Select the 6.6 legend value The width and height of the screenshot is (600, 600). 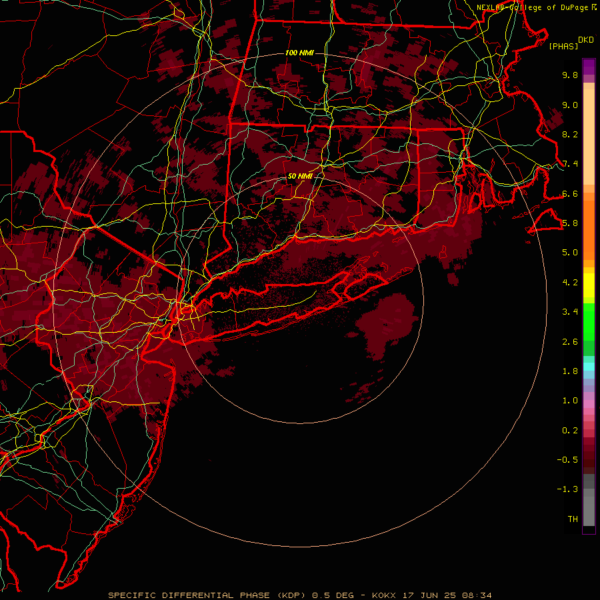point(570,193)
